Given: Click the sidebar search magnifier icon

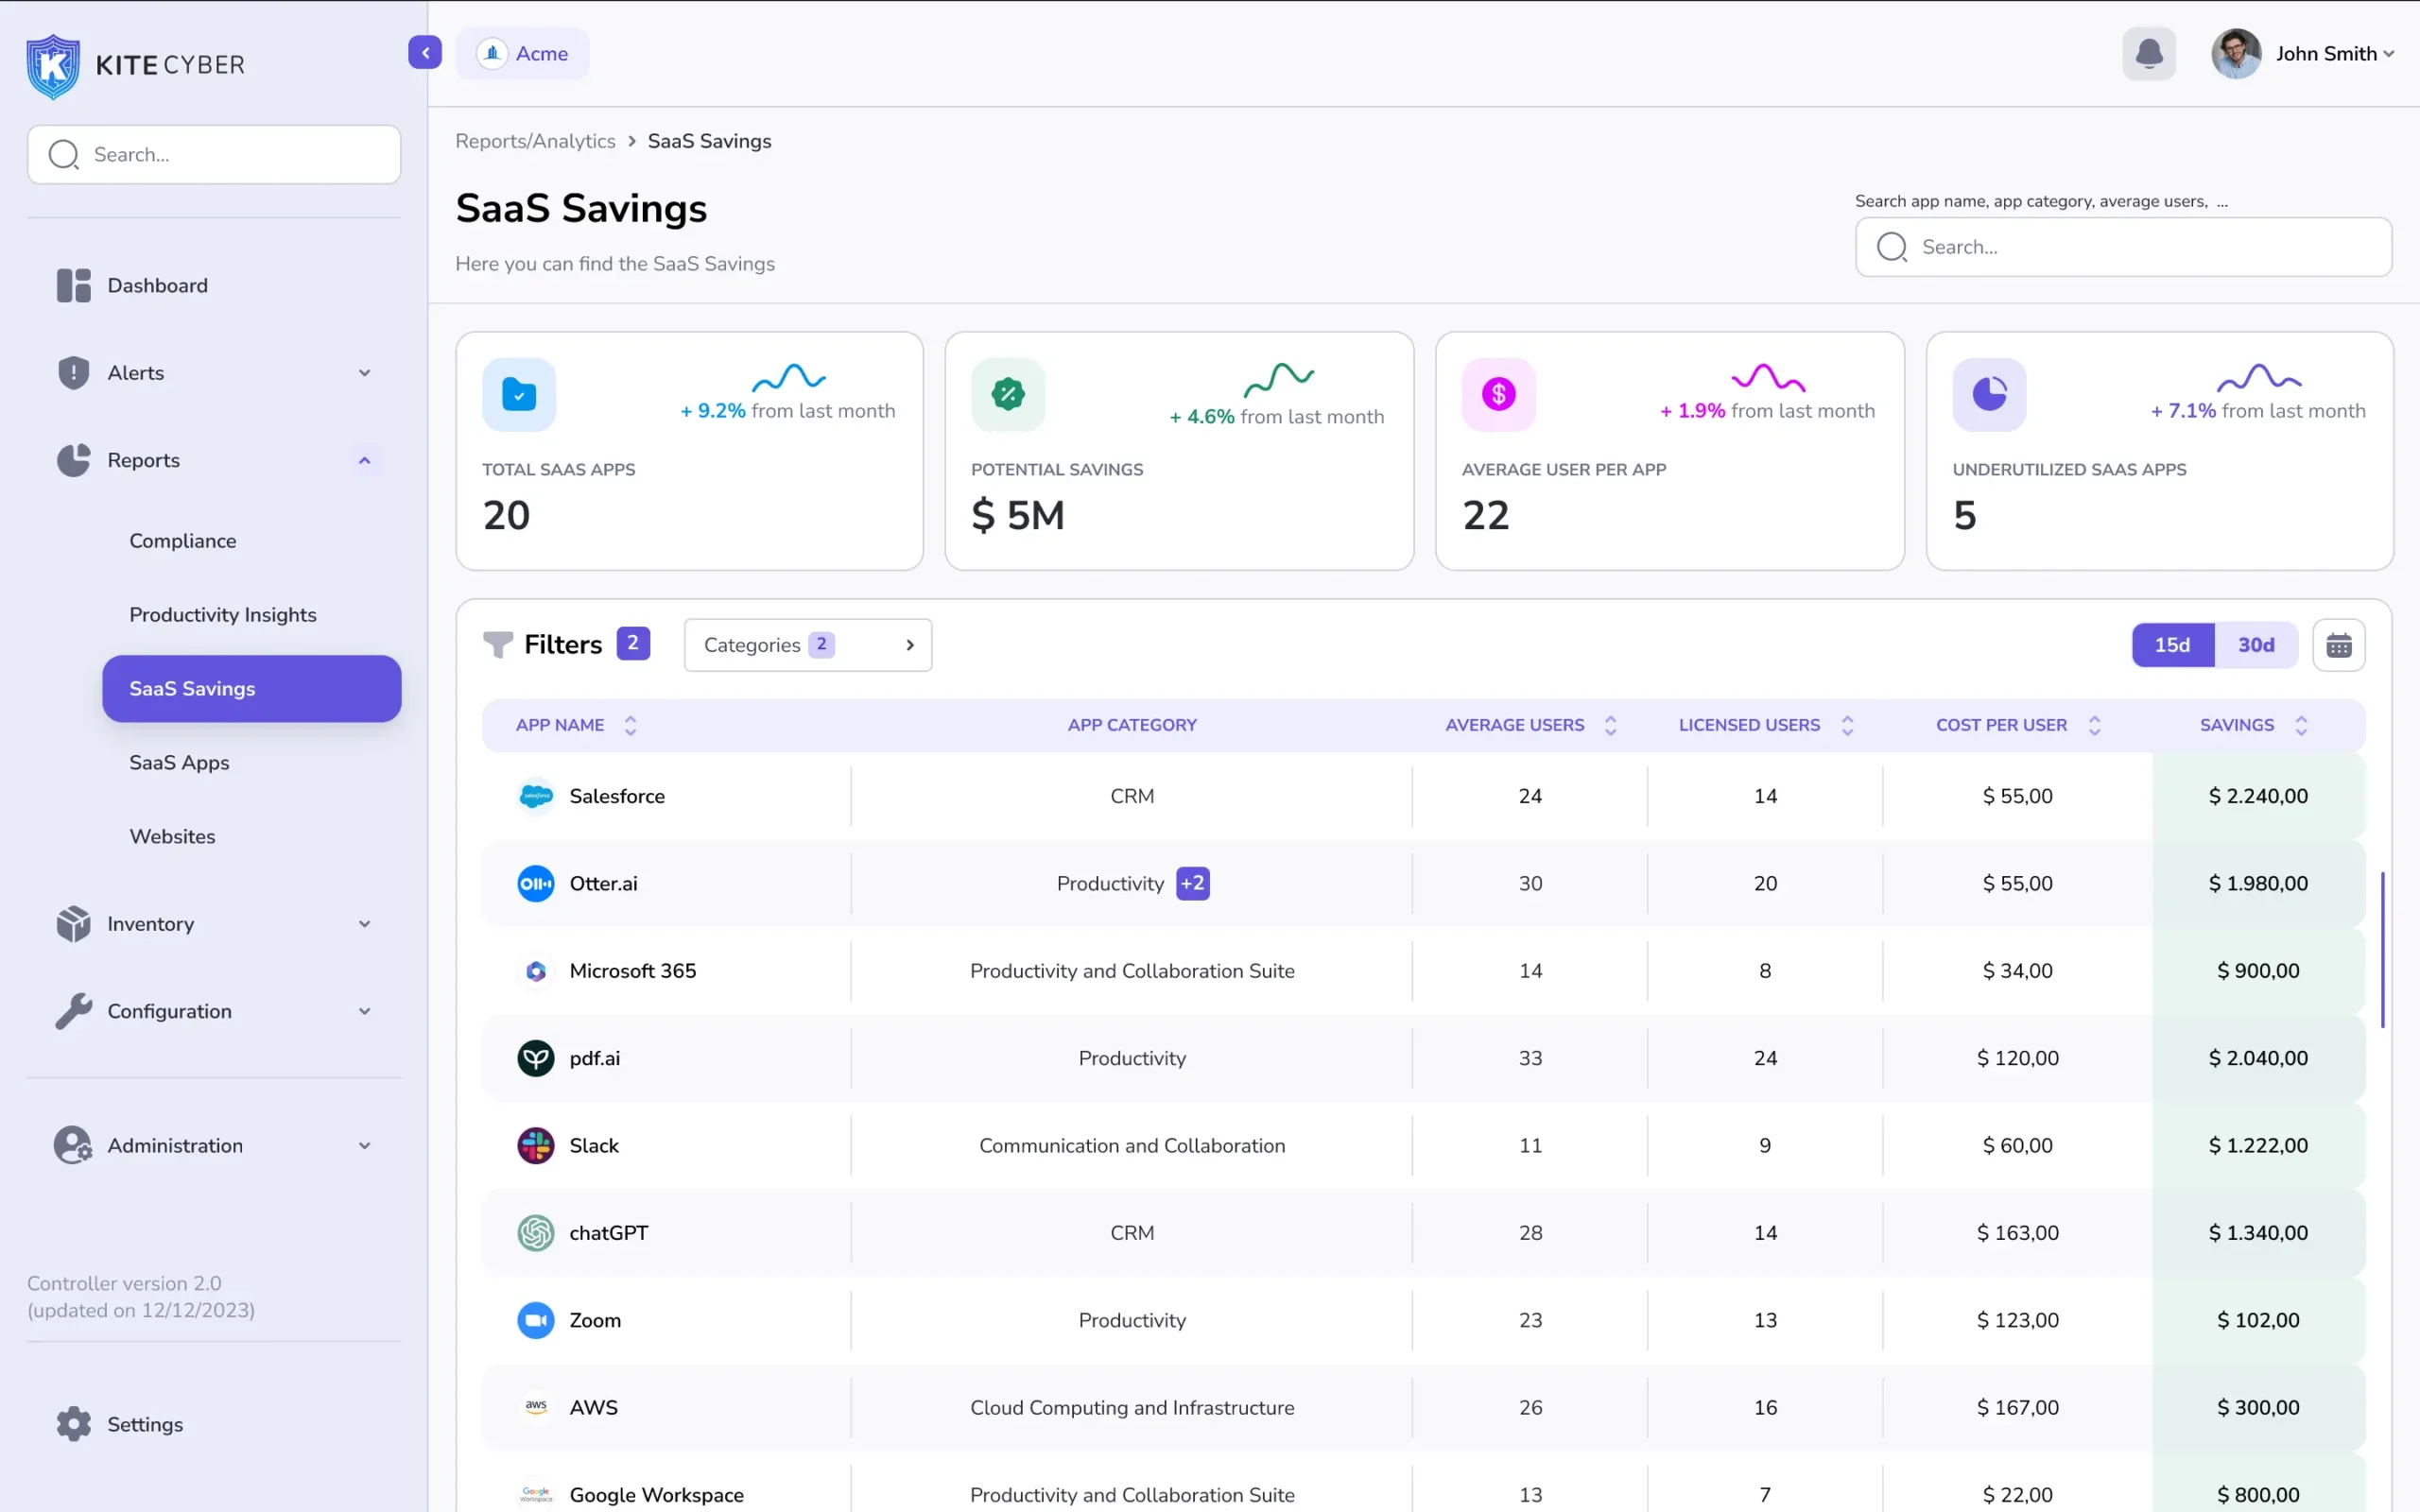Looking at the screenshot, I should 63,155.
